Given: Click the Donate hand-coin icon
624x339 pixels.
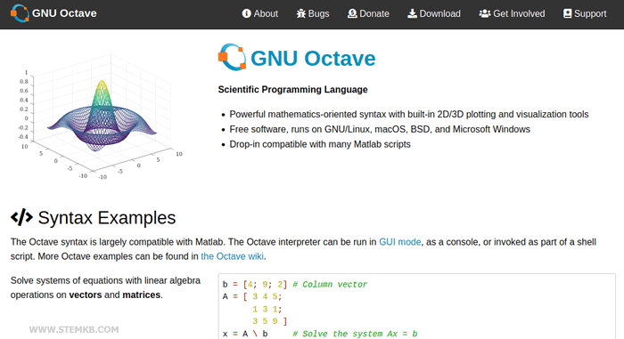Looking at the screenshot, I should coord(352,13).
